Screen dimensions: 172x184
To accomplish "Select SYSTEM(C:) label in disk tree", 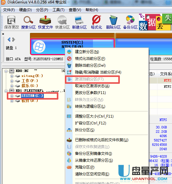I will [x=32, y=96].
